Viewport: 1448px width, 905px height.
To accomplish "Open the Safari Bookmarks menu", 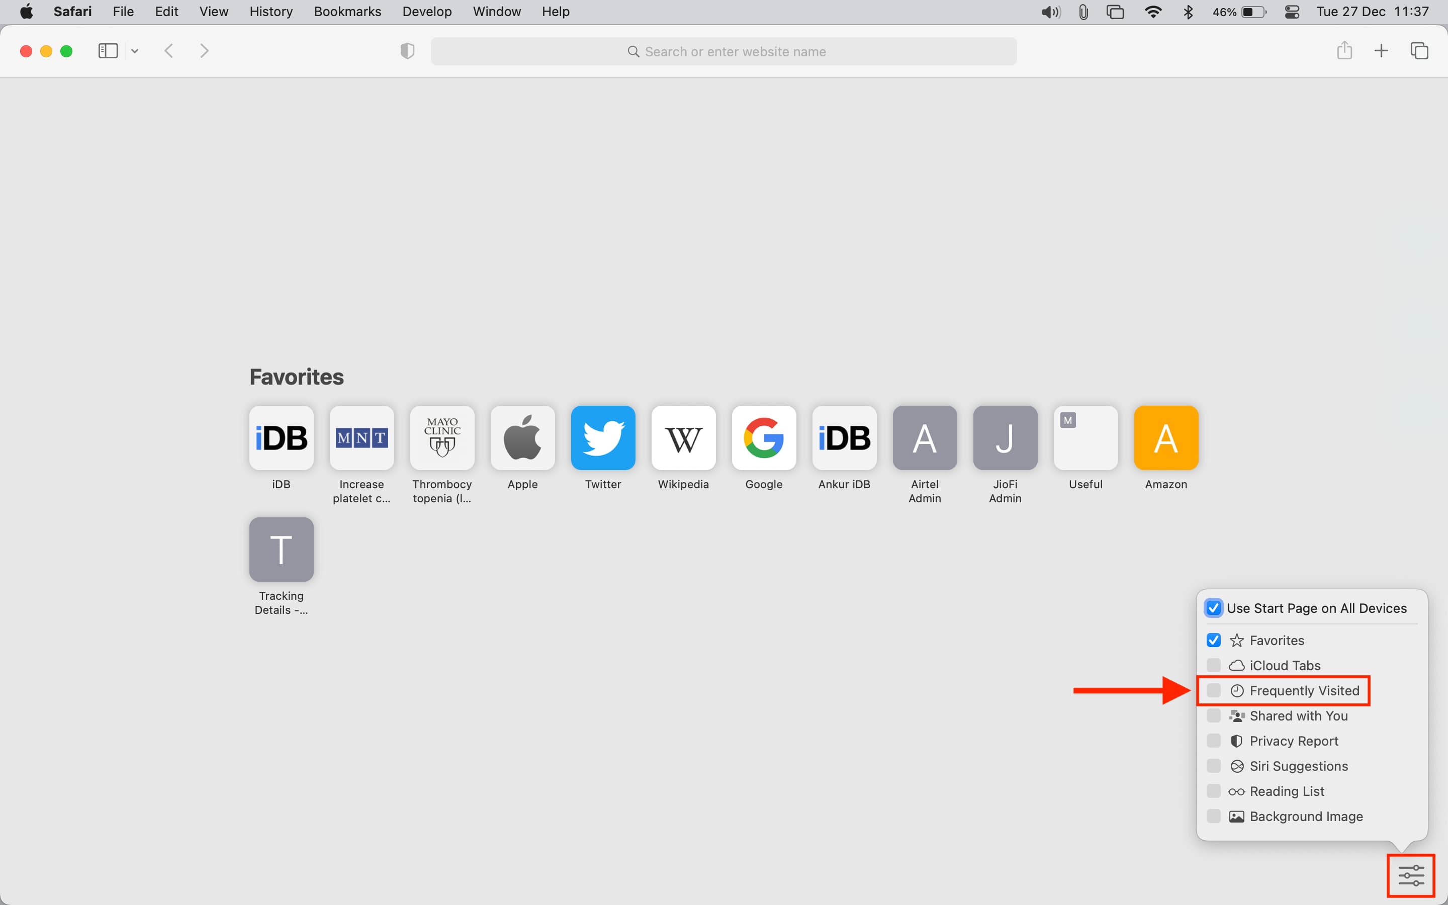I will point(347,12).
